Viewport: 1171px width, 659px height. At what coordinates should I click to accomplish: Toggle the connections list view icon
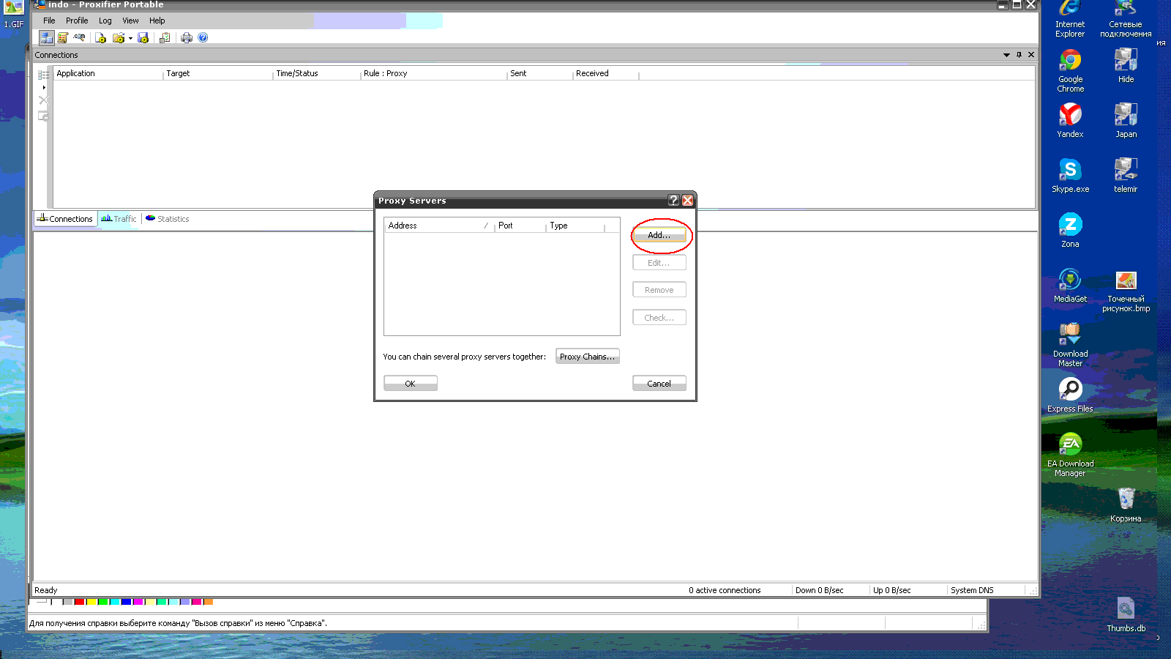click(43, 75)
